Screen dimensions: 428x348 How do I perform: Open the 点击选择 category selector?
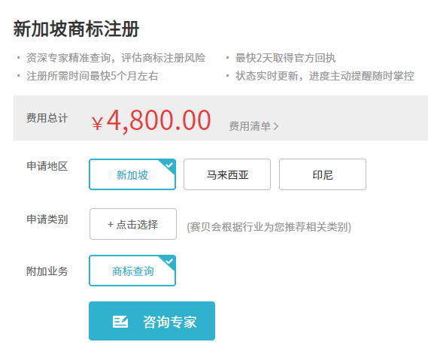133,224
